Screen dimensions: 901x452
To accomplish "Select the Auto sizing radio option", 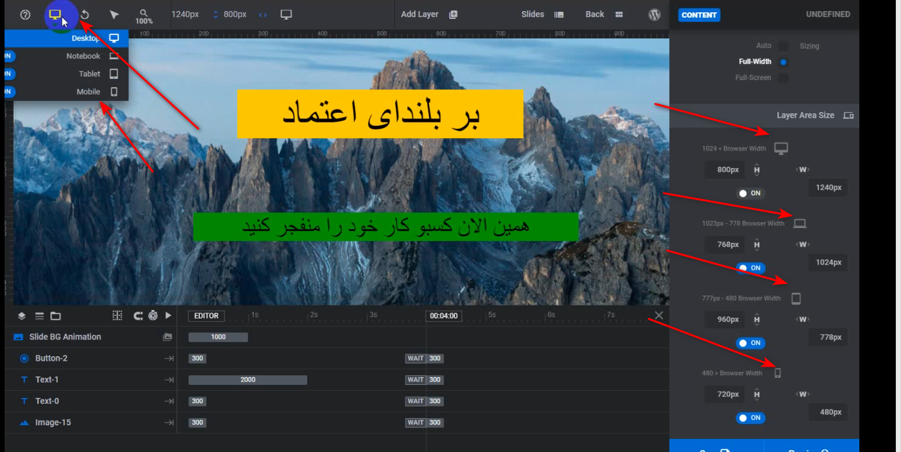I will coord(783,46).
